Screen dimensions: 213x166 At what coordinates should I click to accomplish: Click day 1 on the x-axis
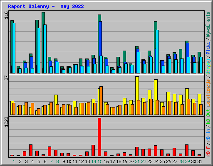coord(14,161)
